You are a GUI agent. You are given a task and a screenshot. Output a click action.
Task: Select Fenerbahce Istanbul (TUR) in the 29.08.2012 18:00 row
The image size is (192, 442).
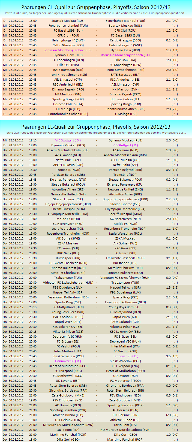[x=68, y=26]
